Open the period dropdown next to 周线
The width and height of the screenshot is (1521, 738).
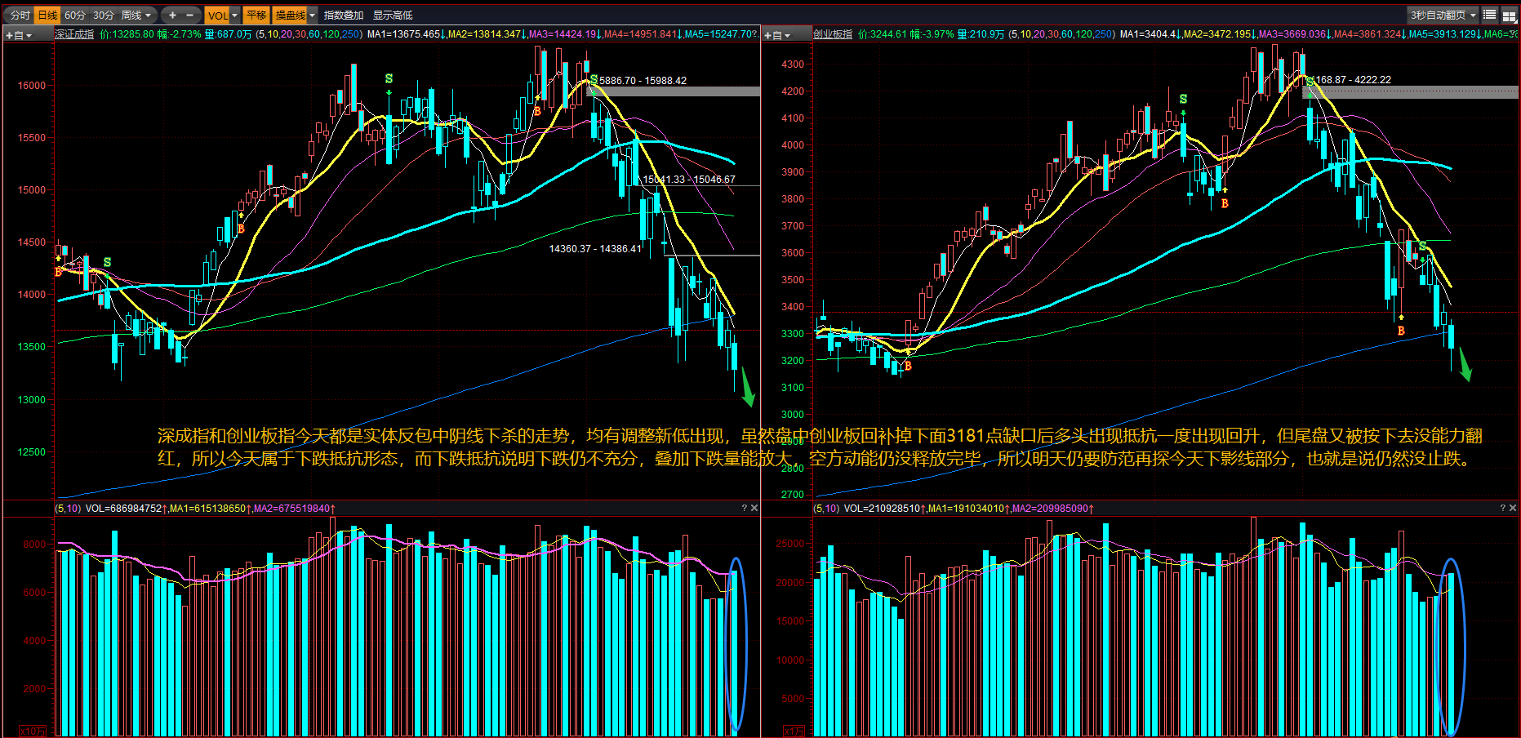pyautogui.click(x=149, y=15)
